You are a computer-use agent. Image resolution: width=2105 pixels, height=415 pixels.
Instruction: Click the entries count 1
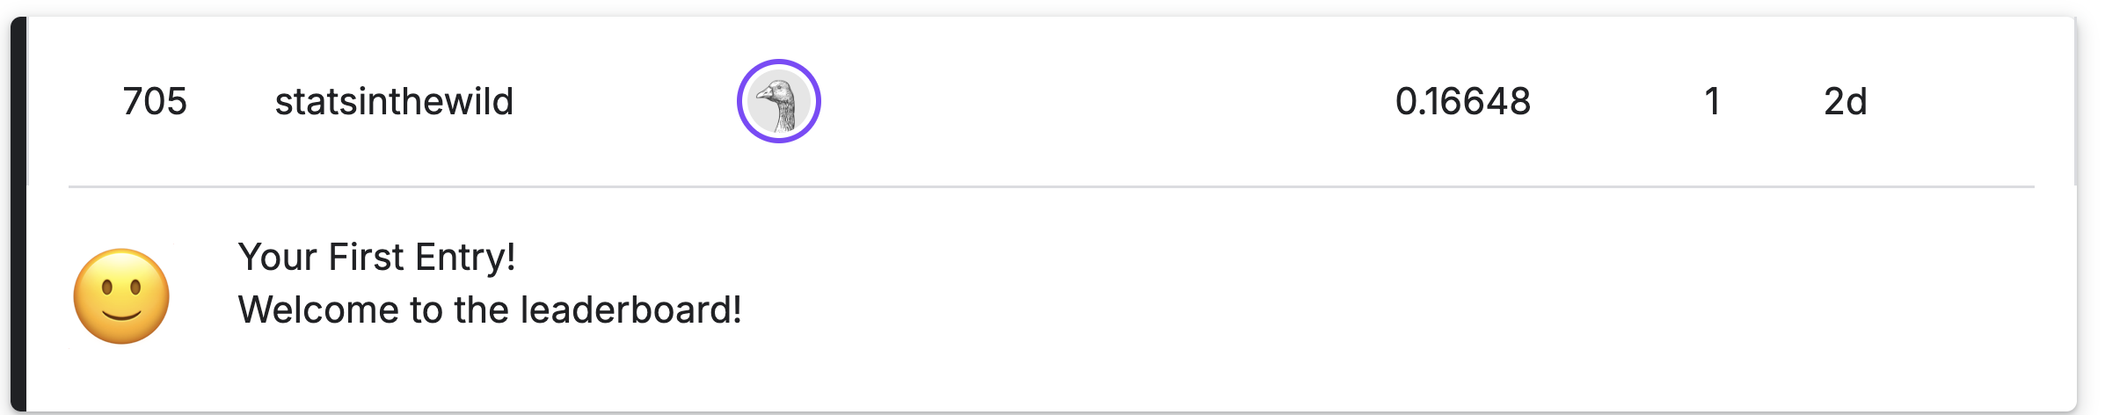click(1711, 102)
